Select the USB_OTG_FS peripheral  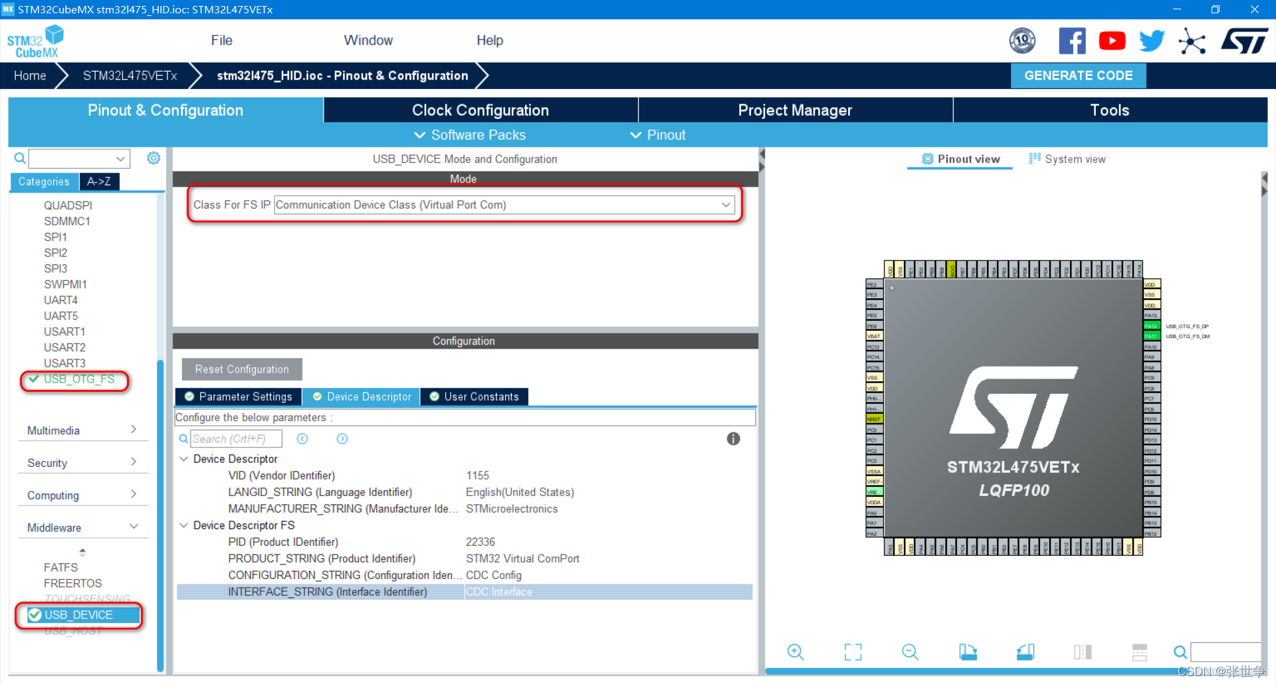(78, 379)
